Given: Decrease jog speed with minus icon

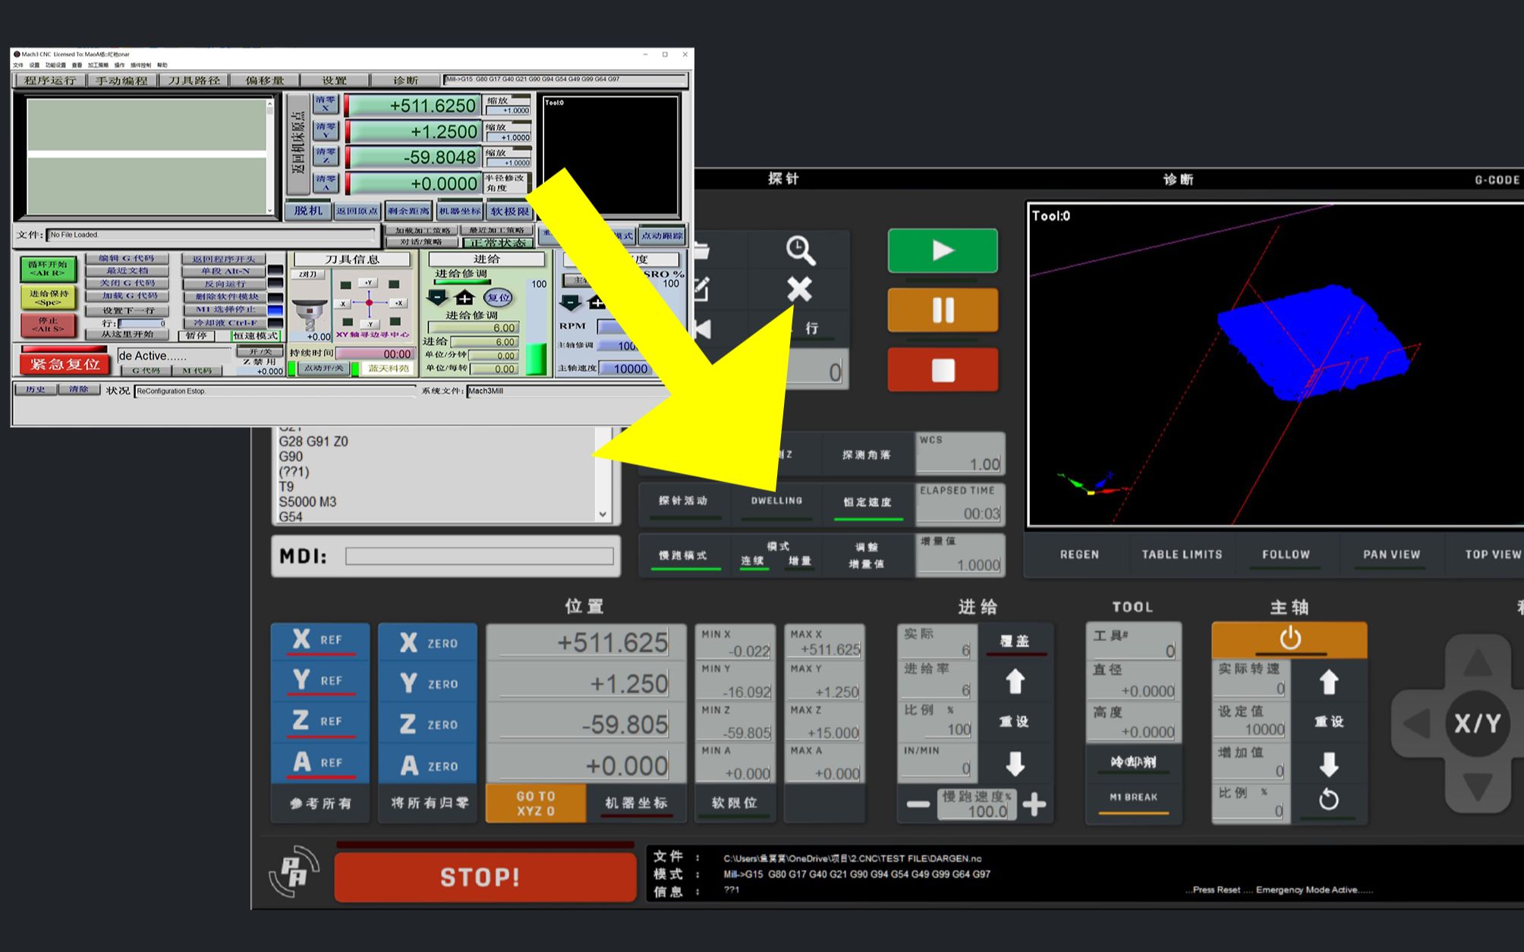Looking at the screenshot, I should pyautogui.click(x=918, y=804).
